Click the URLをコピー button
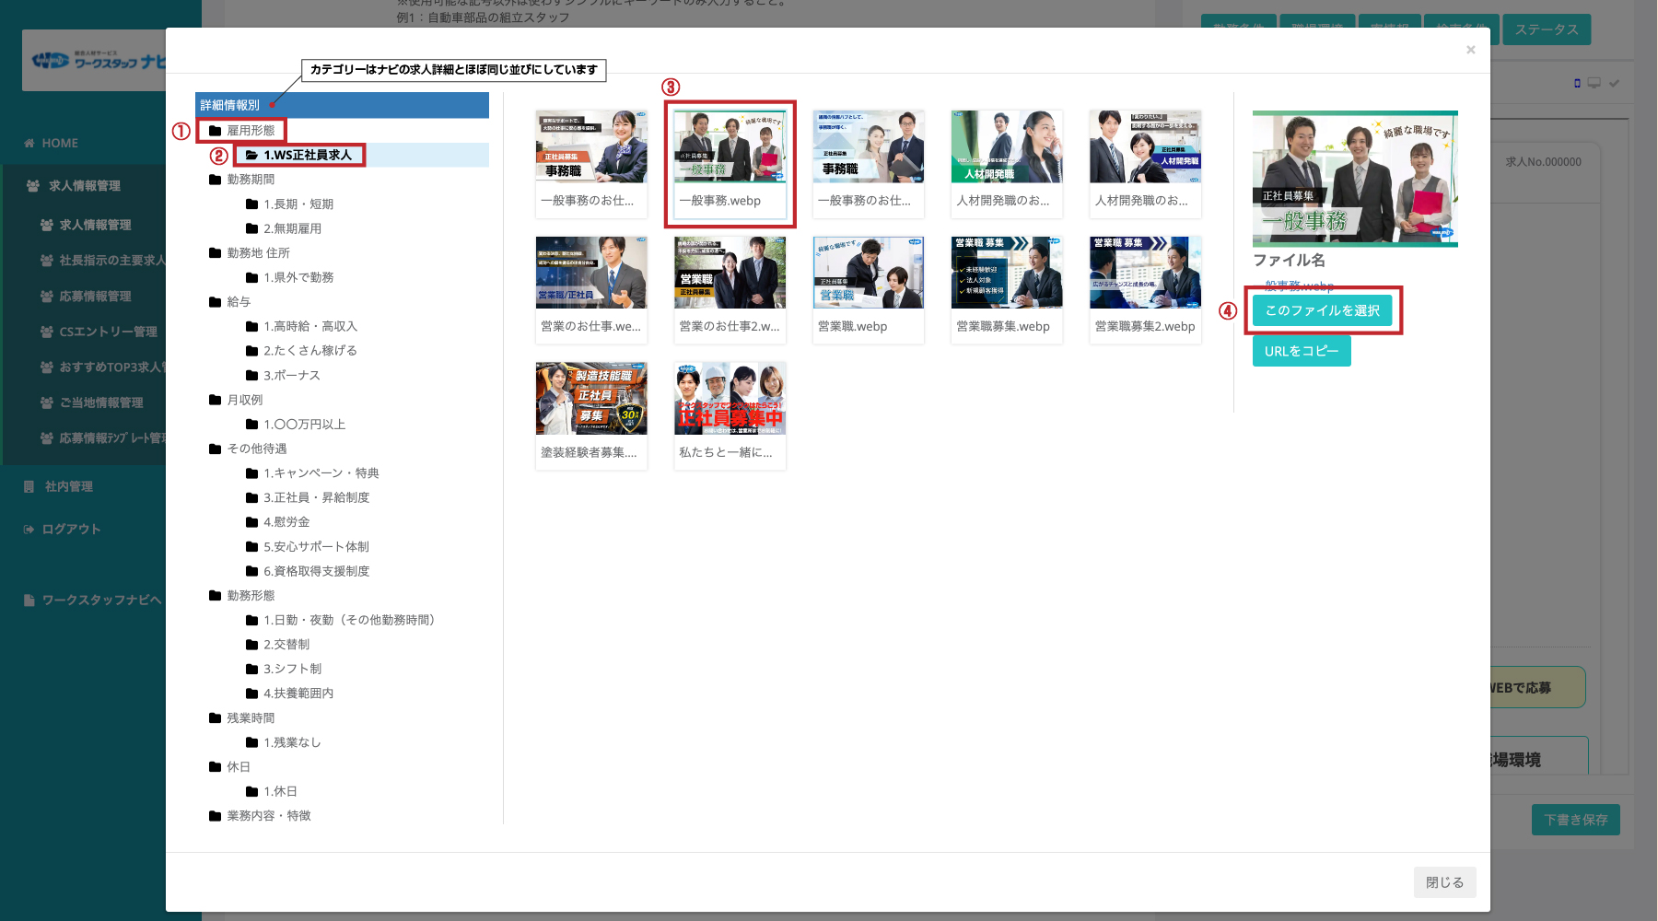Screen dimensions: 1658x921 [1301, 351]
